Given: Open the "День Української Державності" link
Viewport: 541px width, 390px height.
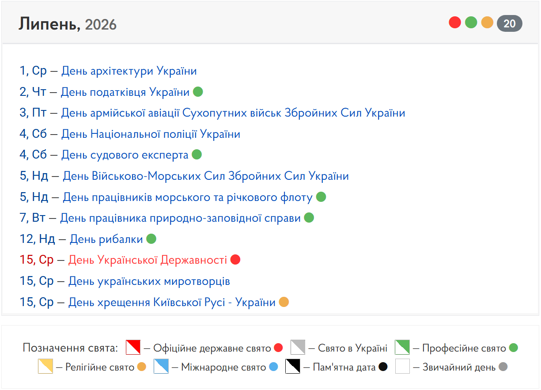Looking at the screenshot, I should click(x=148, y=260).
